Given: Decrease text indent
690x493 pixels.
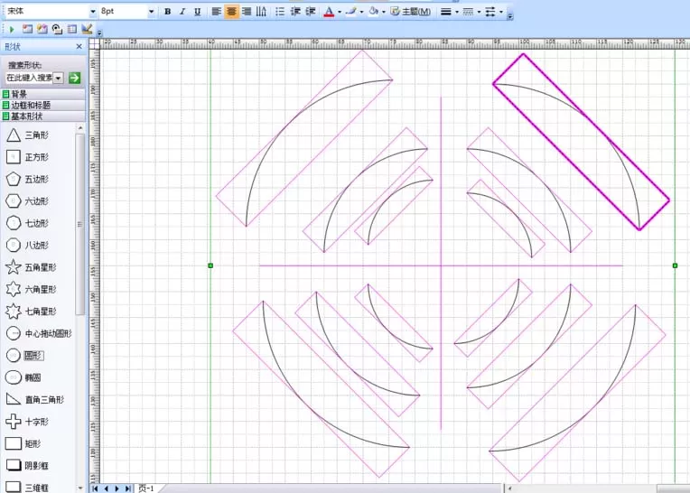Looking at the screenshot, I should (x=295, y=12).
